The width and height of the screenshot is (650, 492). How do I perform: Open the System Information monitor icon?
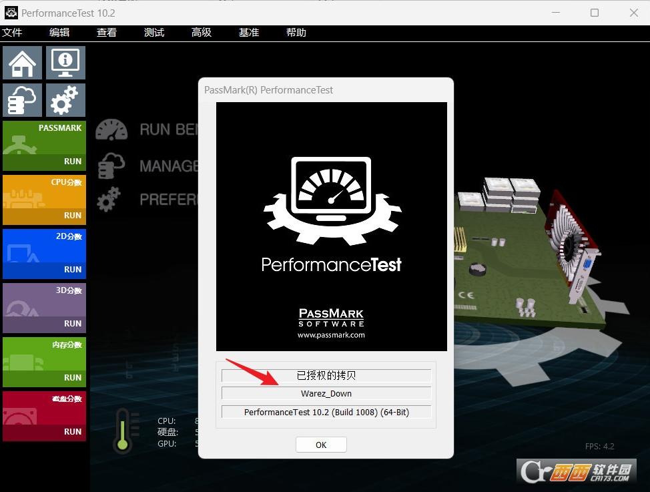tap(65, 63)
